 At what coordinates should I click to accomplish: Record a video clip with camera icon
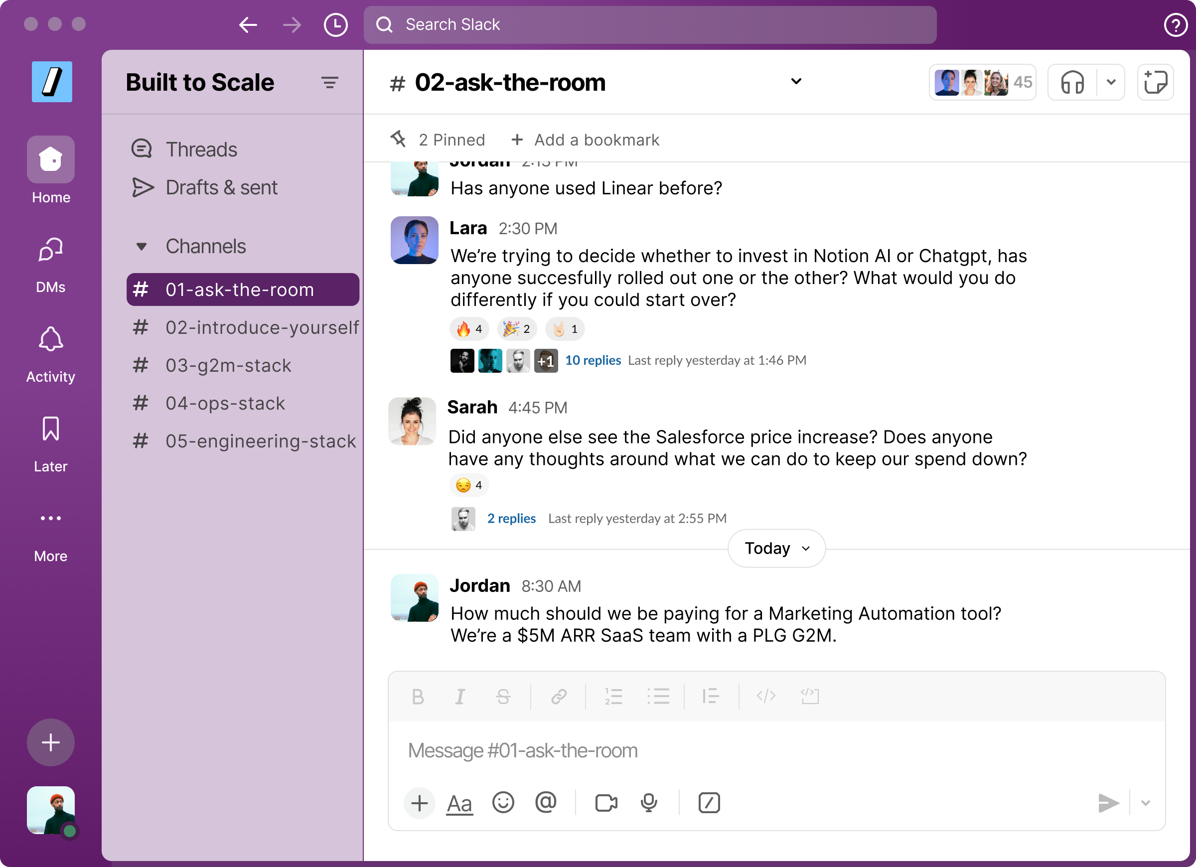pos(606,803)
